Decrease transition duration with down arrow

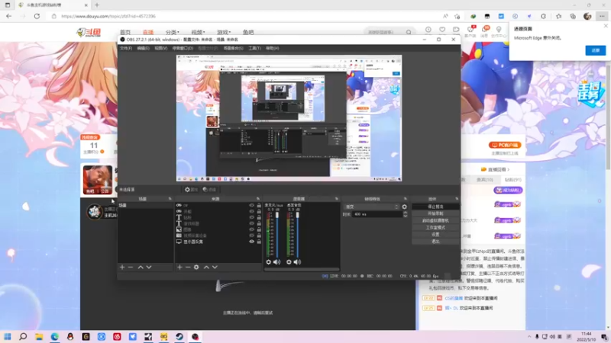406,216
